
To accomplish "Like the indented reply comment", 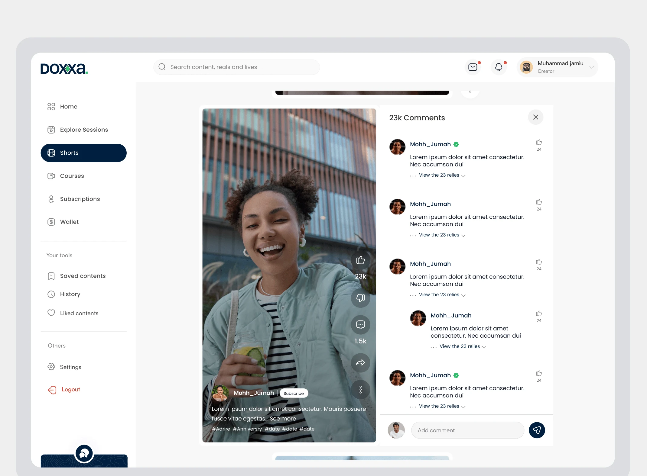I will coord(539,314).
